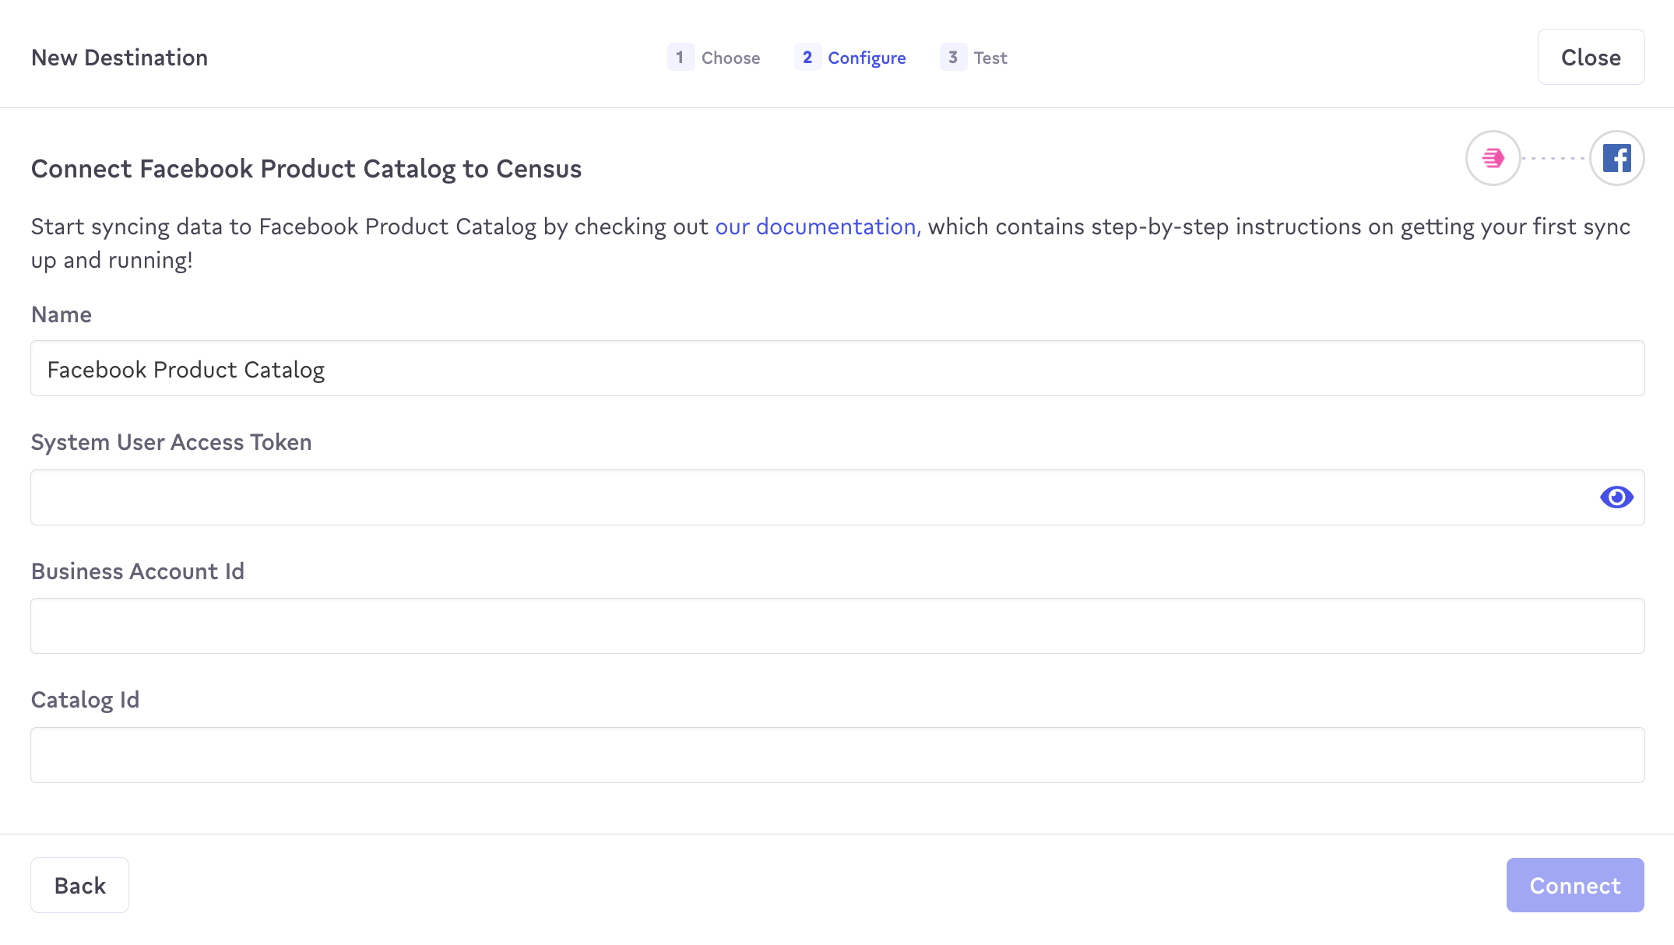
Task: Toggle access token visibility eye icon
Action: tap(1616, 497)
